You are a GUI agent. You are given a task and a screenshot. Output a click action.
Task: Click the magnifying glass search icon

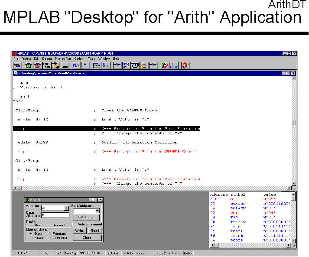pos(126,65)
